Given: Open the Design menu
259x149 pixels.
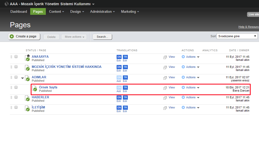Looking at the screenshot, I should [77, 11].
